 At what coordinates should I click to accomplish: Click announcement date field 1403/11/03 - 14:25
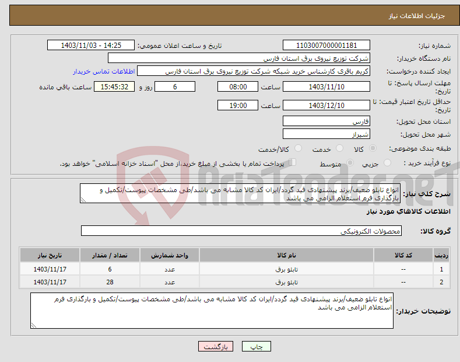click(x=91, y=46)
